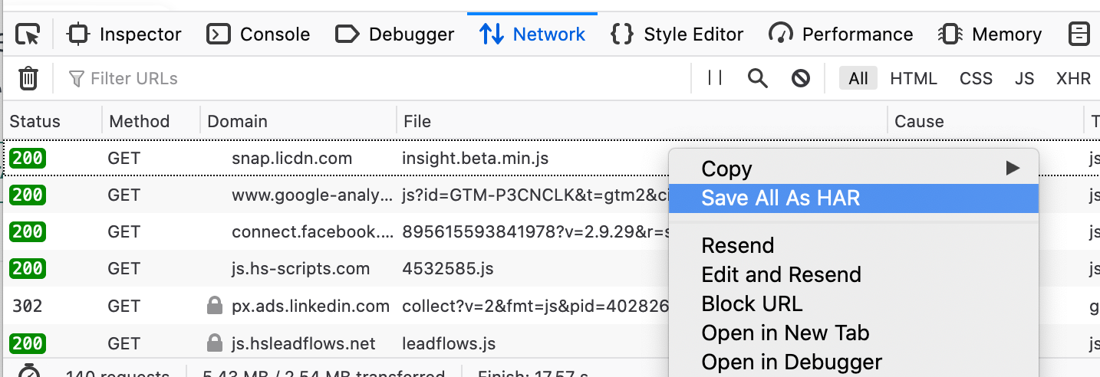The image size is (1100, 377).
Task: Sort by the Status column
Action: [52, 121]
